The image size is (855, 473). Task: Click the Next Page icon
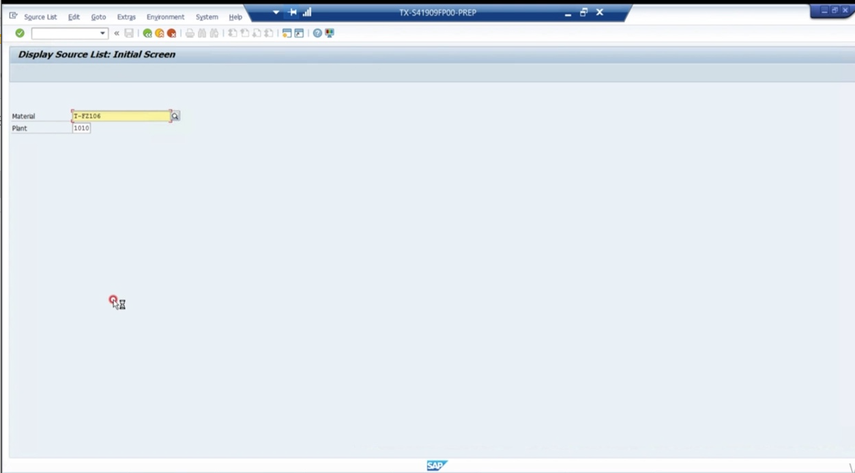click(257, 33)
